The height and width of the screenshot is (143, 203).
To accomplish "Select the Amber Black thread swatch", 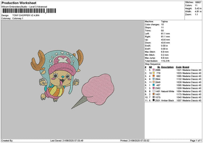I will coord(154,100).
